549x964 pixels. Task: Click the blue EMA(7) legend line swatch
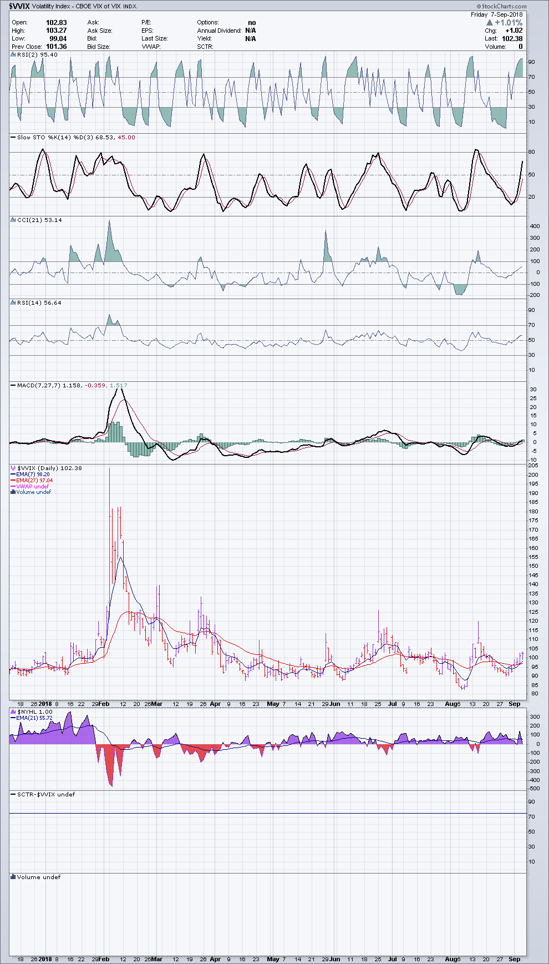click(x=13, y=475)
